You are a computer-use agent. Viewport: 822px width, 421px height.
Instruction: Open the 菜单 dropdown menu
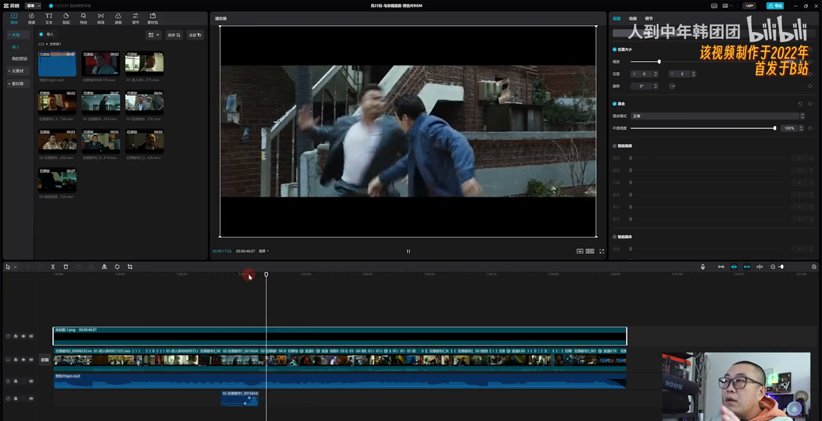point(33,6)
